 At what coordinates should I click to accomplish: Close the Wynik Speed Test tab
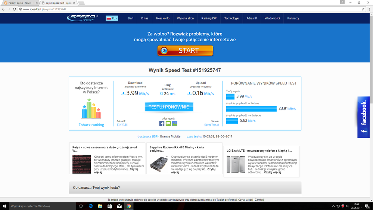click(74, 3)
